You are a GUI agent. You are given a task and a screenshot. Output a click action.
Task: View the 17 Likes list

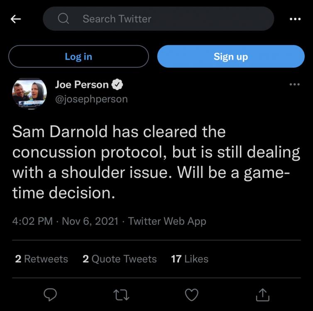tap(190, 259)
